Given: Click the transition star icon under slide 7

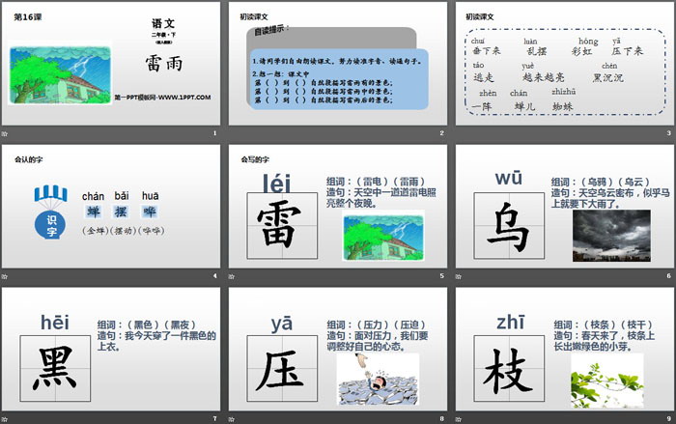Looking at the screenshot, I should click(x=4, y=419).
